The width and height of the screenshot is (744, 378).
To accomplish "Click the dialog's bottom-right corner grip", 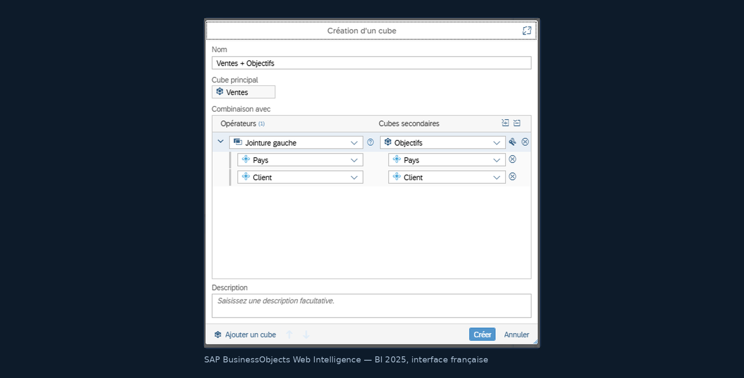I will pos(535,342).
